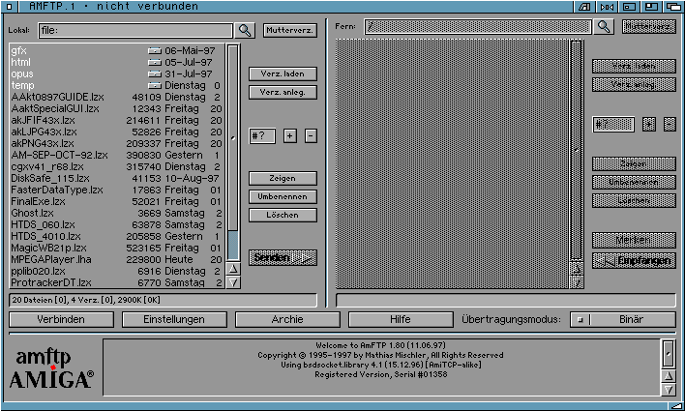The image size is (685, 411).
Task: Select file AAkt0897GUIDE.lzx
Action: (x=117, y=97)
